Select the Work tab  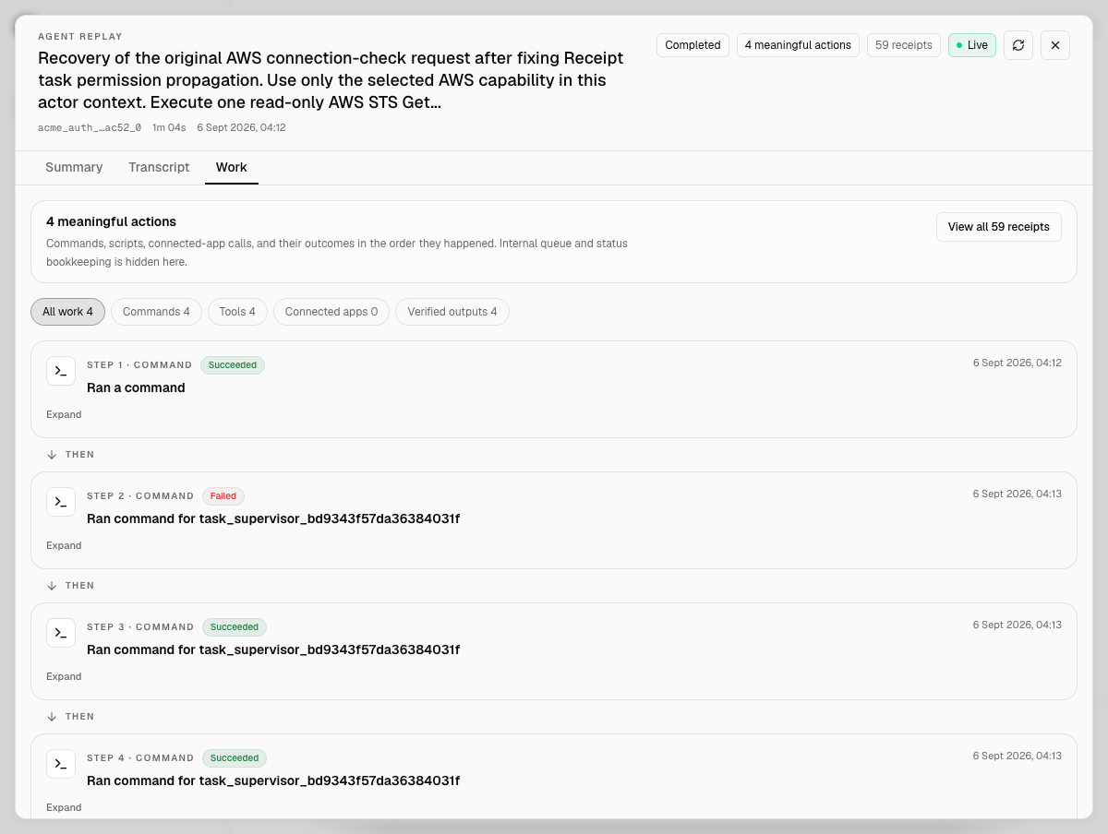point(232,167)
